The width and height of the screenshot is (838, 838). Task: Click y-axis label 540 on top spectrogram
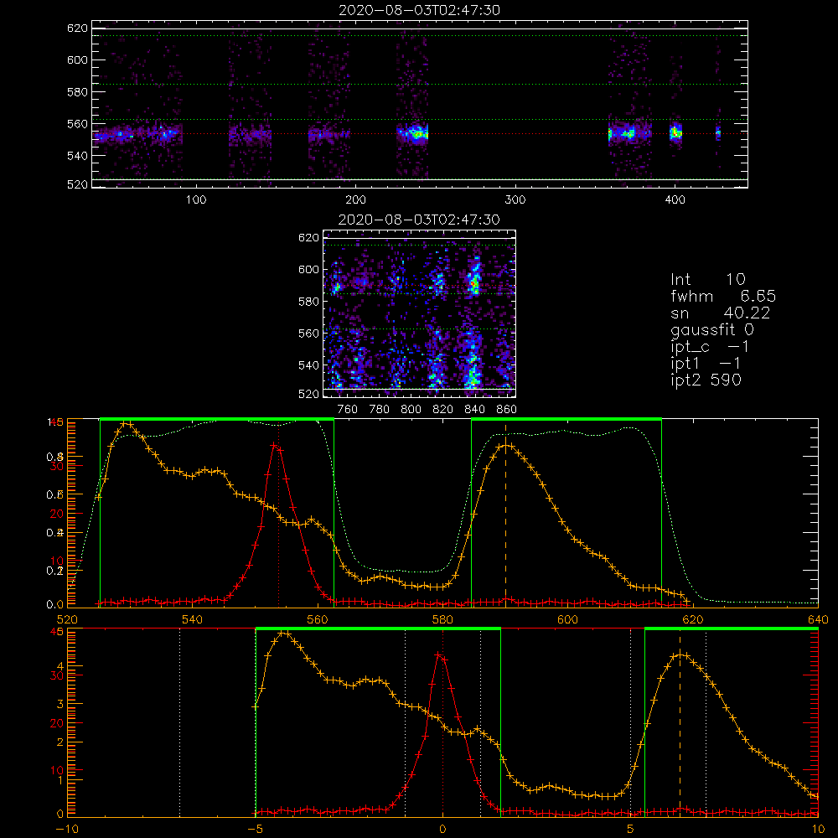pos(77,156)
